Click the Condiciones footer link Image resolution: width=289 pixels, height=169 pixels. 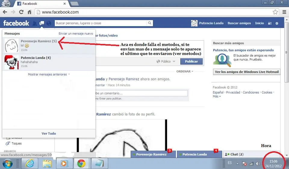(x=251, y=92)
